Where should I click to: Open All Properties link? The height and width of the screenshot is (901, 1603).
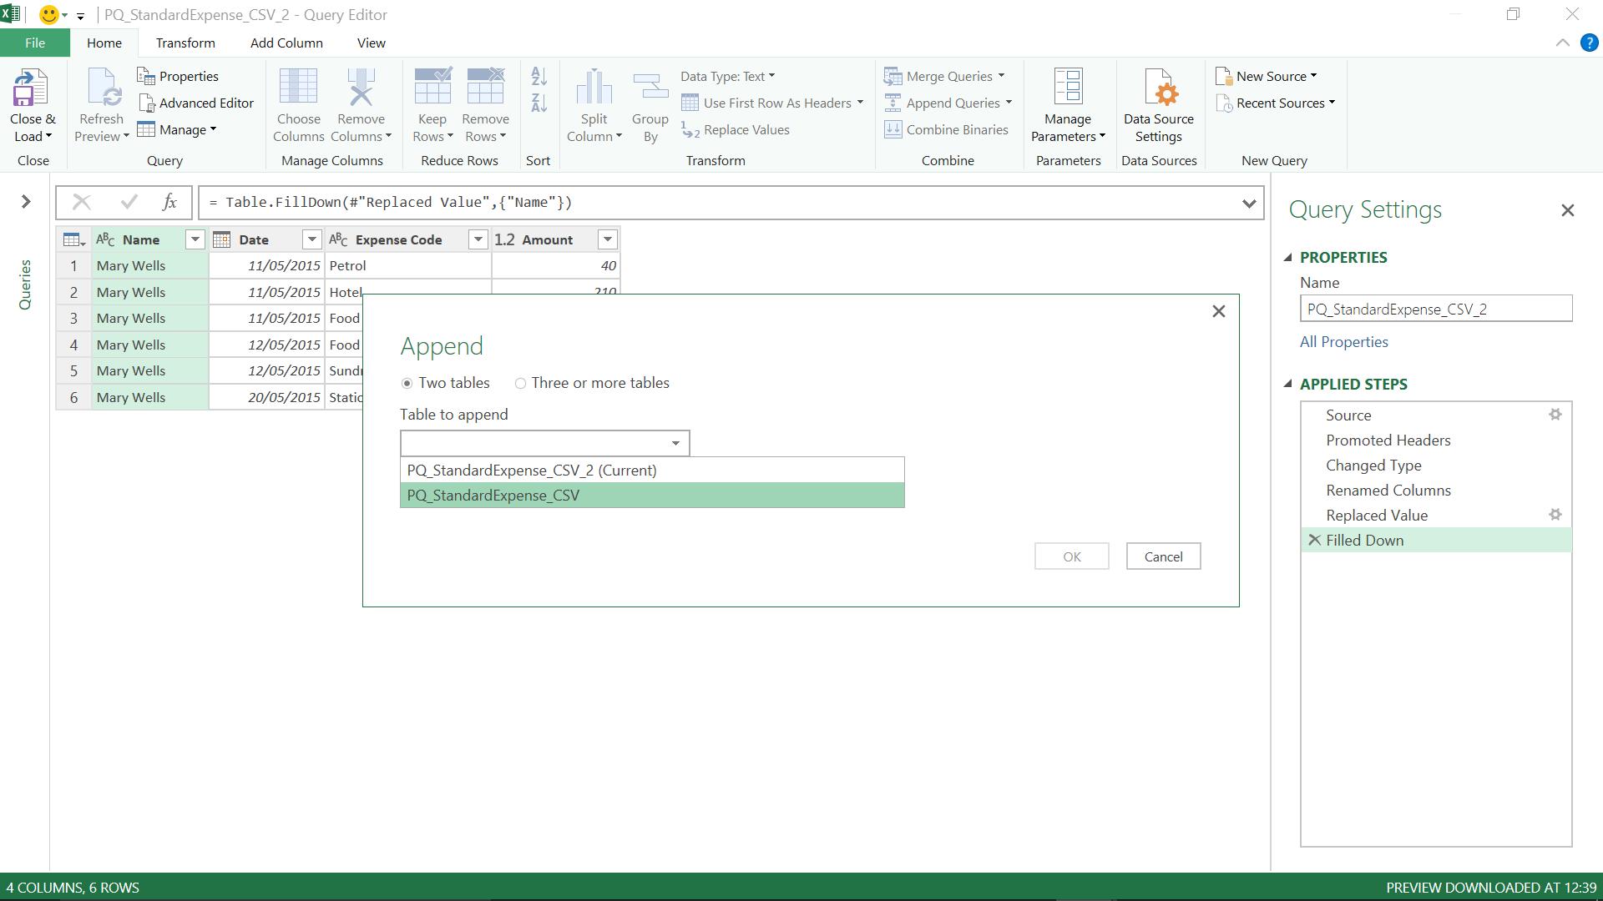(x=1343, y=342)
